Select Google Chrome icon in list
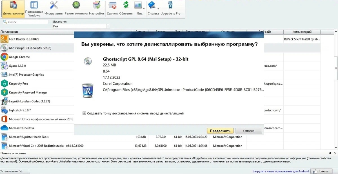 click(4, 57)
